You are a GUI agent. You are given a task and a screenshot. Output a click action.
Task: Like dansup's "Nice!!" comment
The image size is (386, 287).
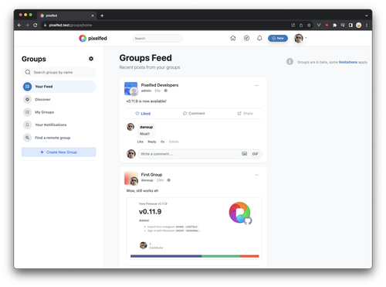coord(140,142)
